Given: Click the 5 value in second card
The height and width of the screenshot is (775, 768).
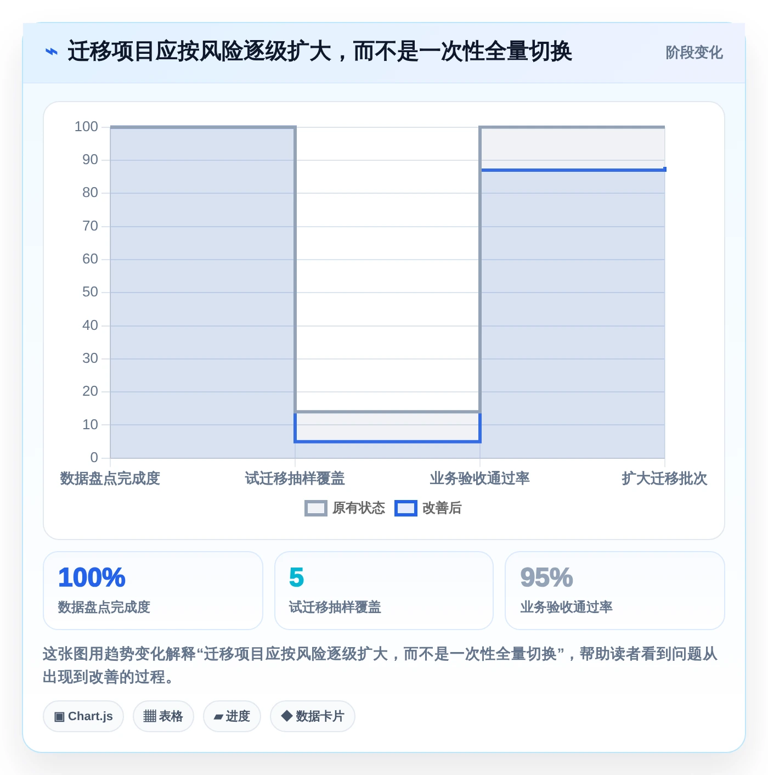Looking at the screenshot, I should point(296,577).
